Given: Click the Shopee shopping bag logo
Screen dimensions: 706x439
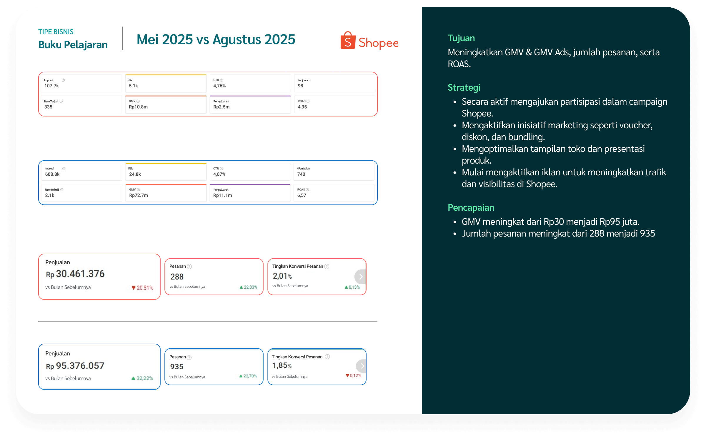Looking at the screenshot, I should 348,41.
